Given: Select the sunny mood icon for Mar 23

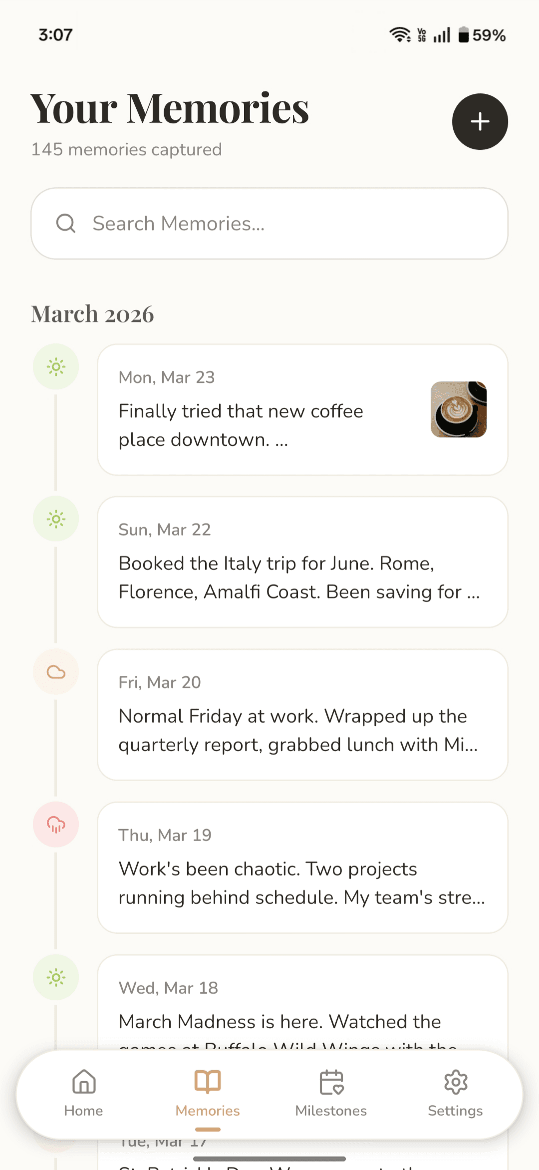Looking at the screenshot, I should click(x=56, y=367).
